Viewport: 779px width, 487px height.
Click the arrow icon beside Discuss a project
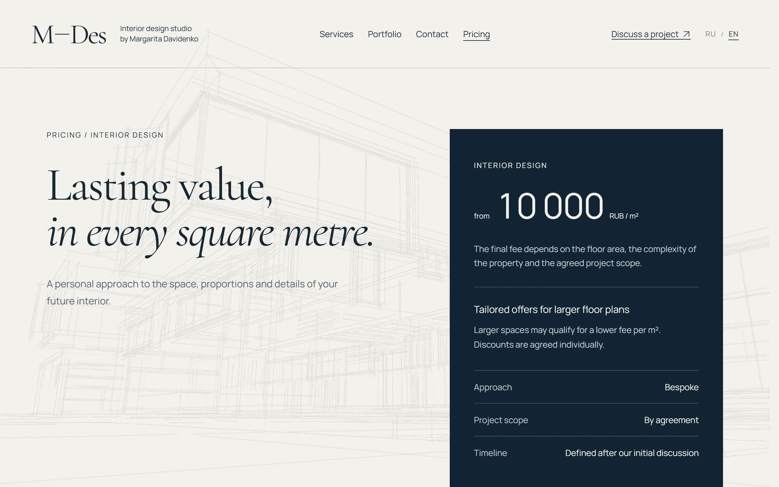click(686, 34)
